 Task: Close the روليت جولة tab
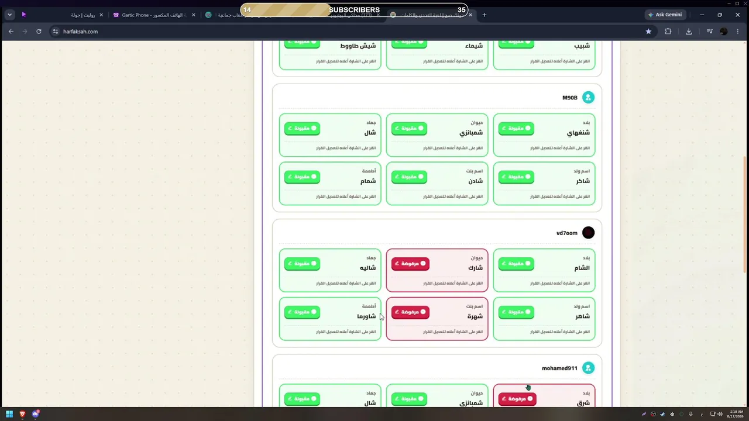click(x=101, y=15)
